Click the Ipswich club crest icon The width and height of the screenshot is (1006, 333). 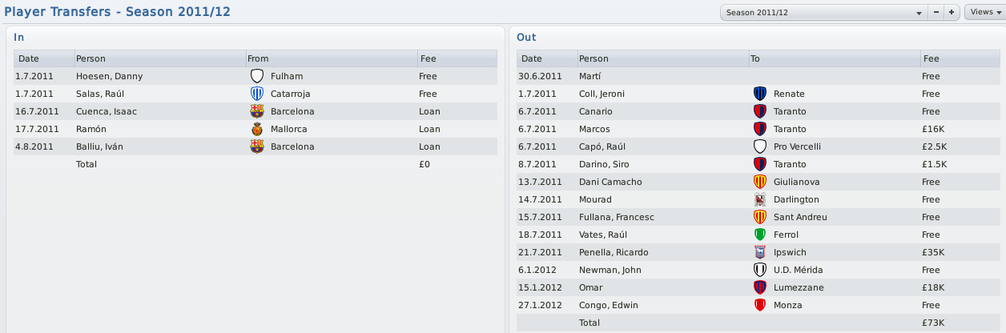(x=760, y=252)
